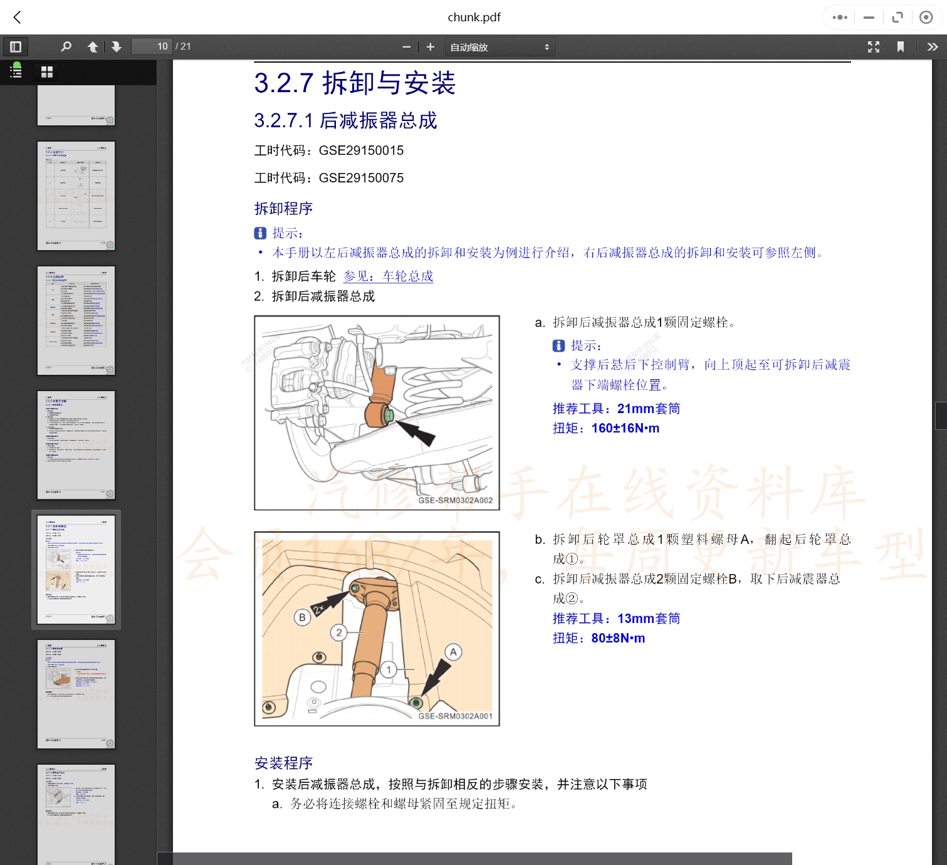Zoom in the document
Image resolution: width=947 pixels, height=865 pixels.
[x=430, y=46]
